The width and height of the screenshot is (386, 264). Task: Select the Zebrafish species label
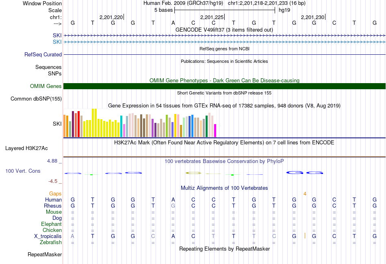[51, 243]
